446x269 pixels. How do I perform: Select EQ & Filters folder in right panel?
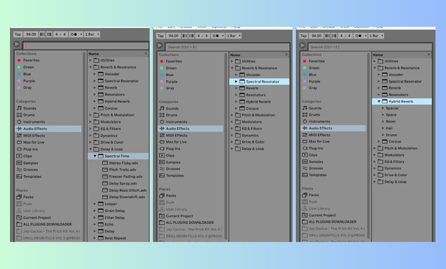(x=391, y=162)
